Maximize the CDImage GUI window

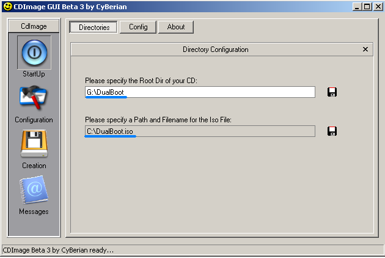367,7
